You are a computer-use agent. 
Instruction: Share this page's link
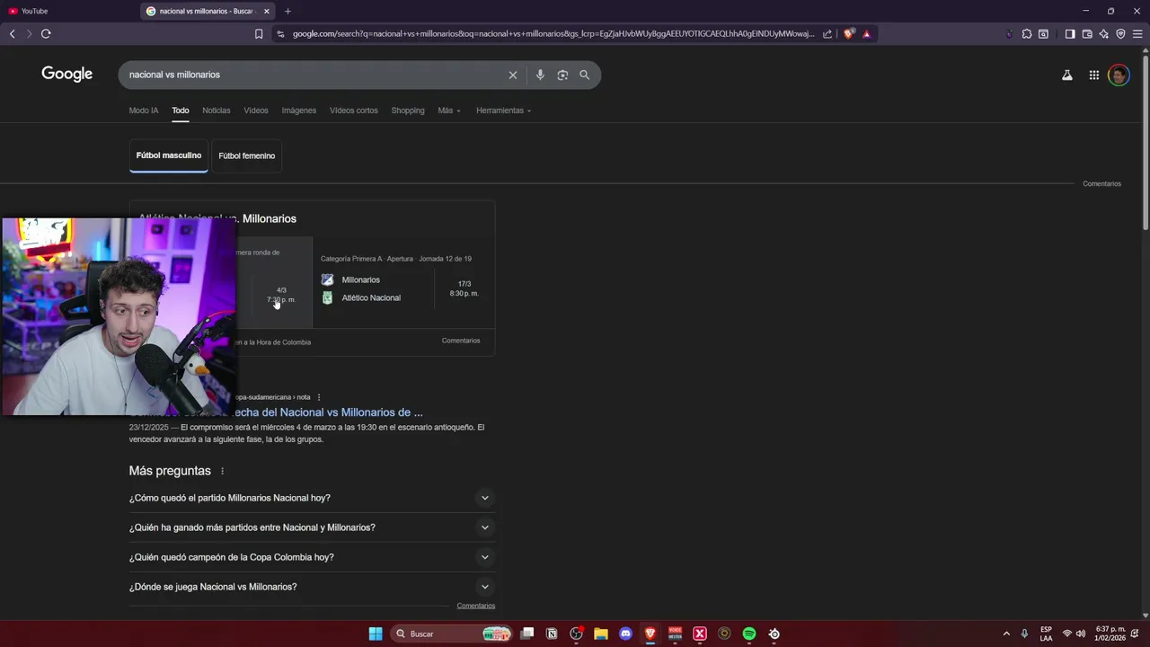click(x=827, y=34)
